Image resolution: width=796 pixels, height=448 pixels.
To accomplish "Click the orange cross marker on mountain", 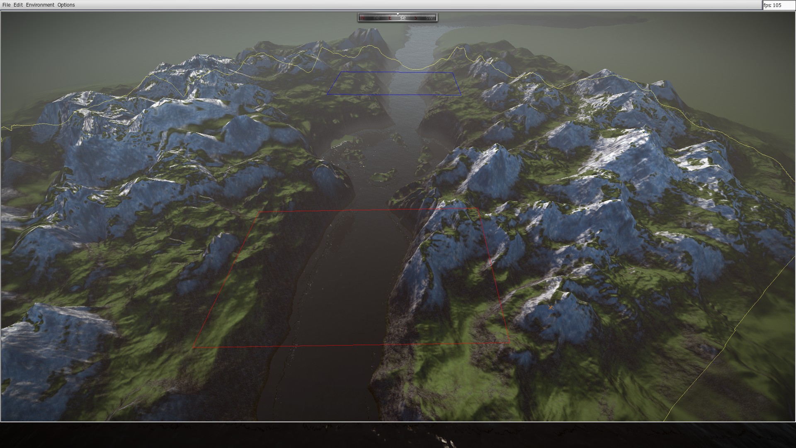I will click(x=551, y=307).
